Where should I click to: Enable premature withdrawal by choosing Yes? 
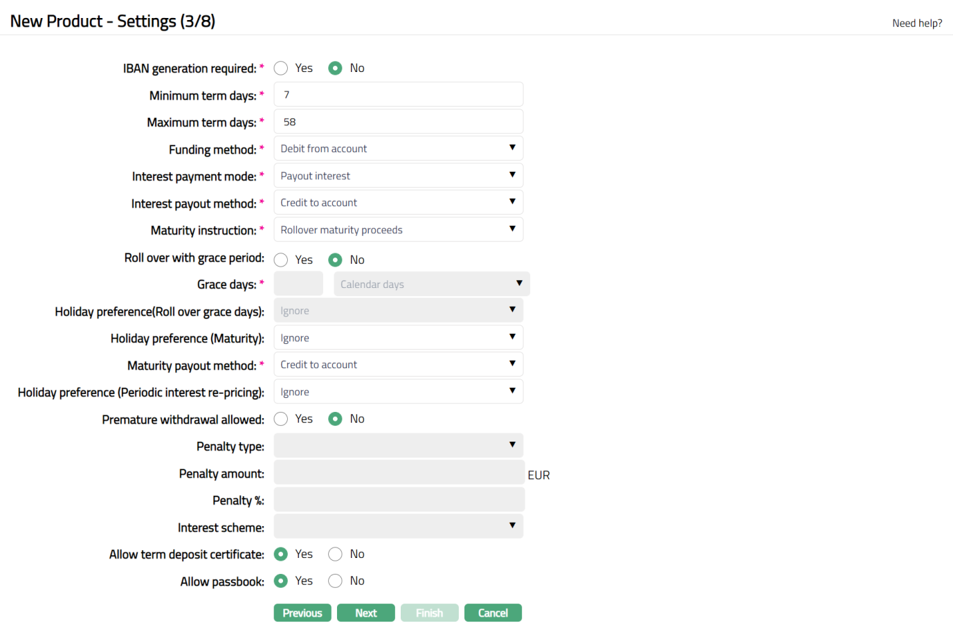pyautogui.click(x=281, y=419)
